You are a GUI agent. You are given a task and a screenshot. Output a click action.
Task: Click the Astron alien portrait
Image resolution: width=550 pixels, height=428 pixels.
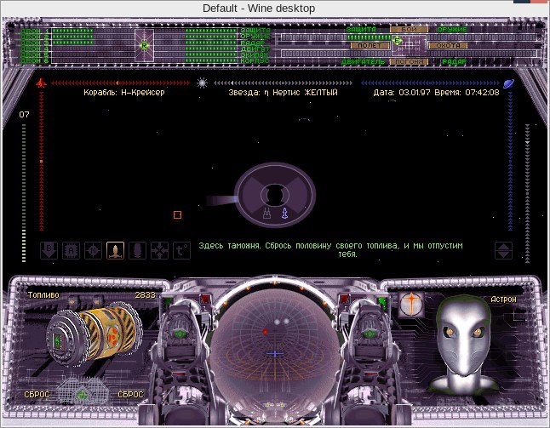pos(464,344)
